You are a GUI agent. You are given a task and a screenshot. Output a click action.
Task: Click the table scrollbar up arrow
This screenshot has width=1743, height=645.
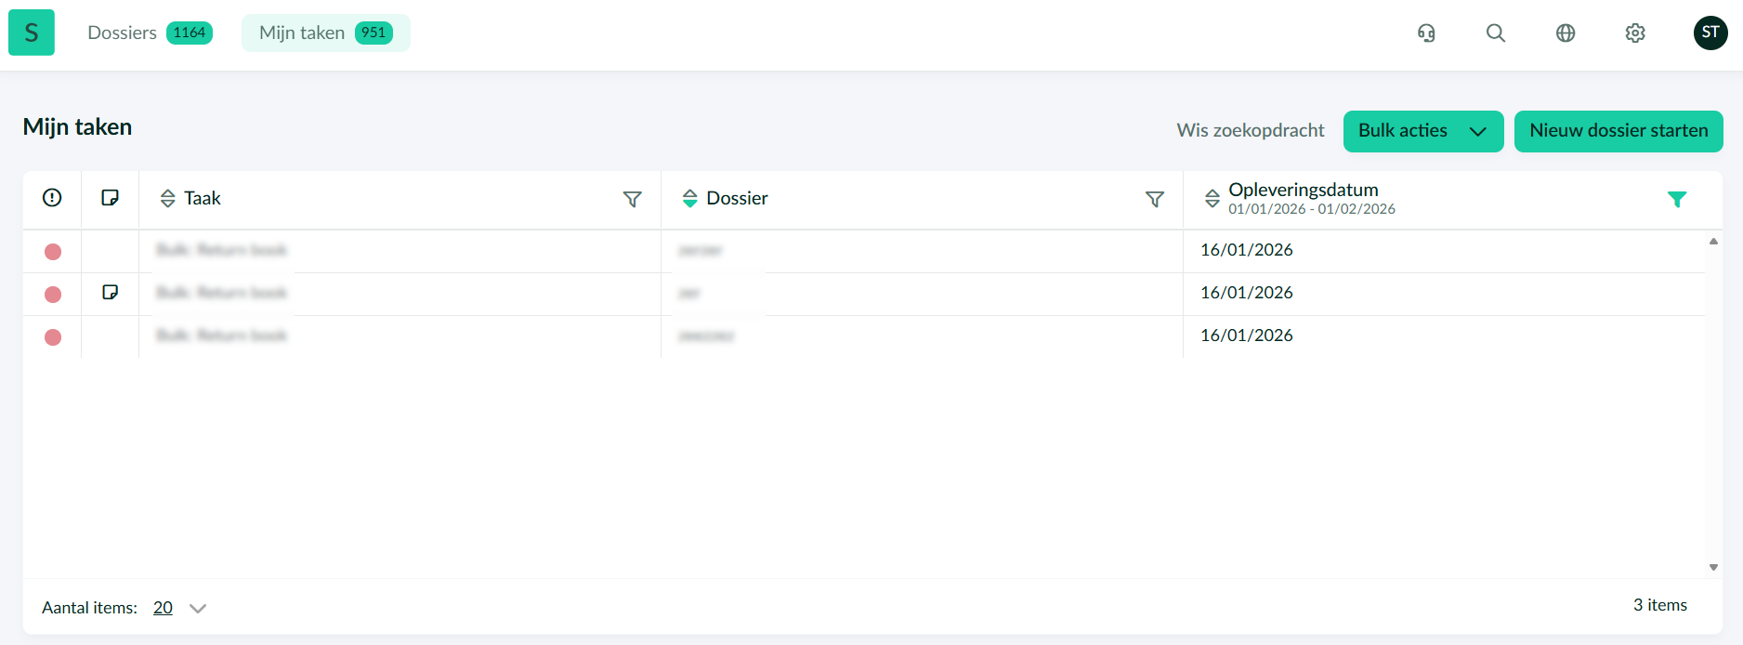(1713, 242)
